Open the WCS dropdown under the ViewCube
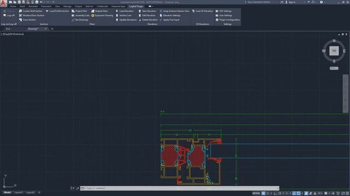 point(334,68)
